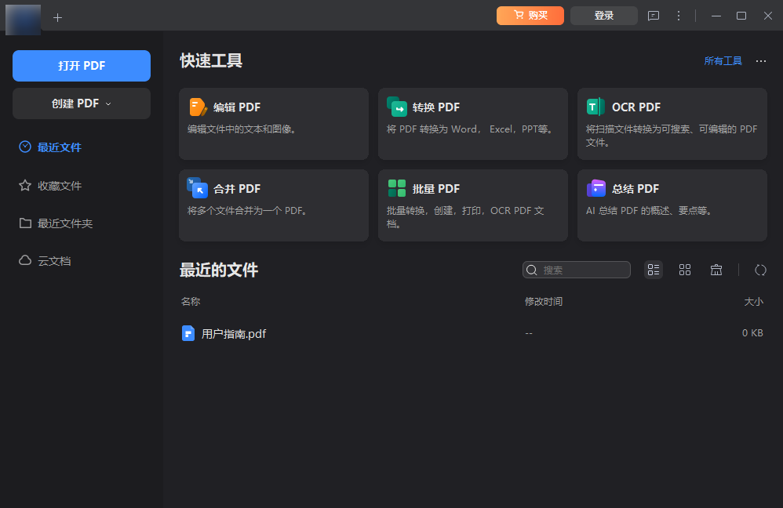Click the clear recent files list icon

716,270
